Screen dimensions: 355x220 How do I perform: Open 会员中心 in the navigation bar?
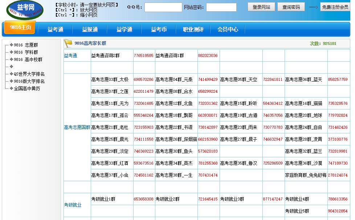coord(228,30)
